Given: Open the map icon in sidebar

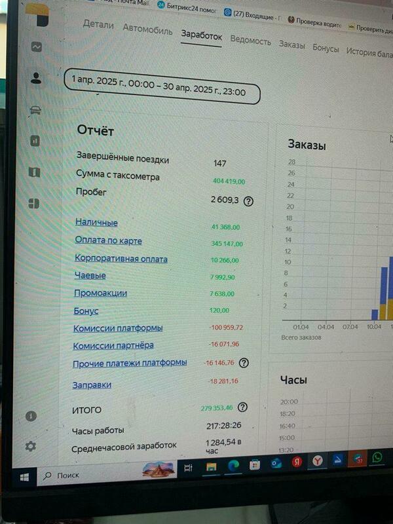Looking at the screenshot, I should (35, 172).
